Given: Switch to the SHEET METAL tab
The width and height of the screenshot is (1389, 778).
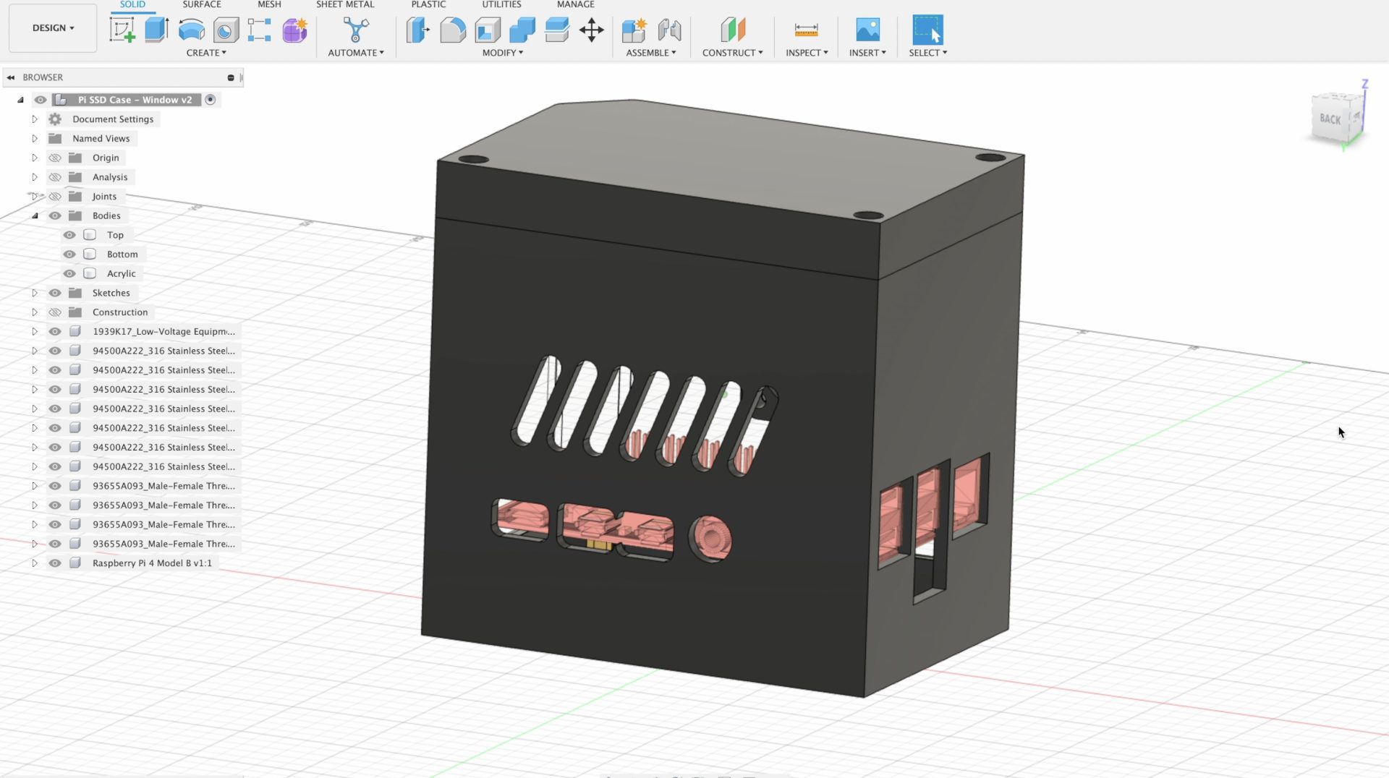Looking at the screenshot, I should [345, 5].
